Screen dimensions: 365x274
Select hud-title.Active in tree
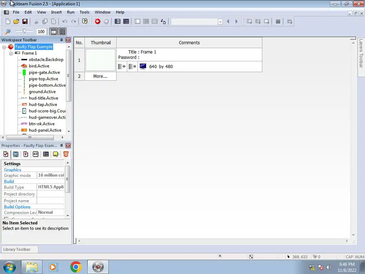[43, 98]
